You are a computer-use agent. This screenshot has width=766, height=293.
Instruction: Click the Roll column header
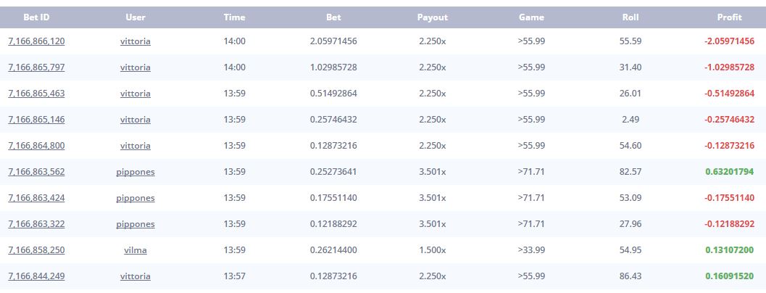coord(630,17)
